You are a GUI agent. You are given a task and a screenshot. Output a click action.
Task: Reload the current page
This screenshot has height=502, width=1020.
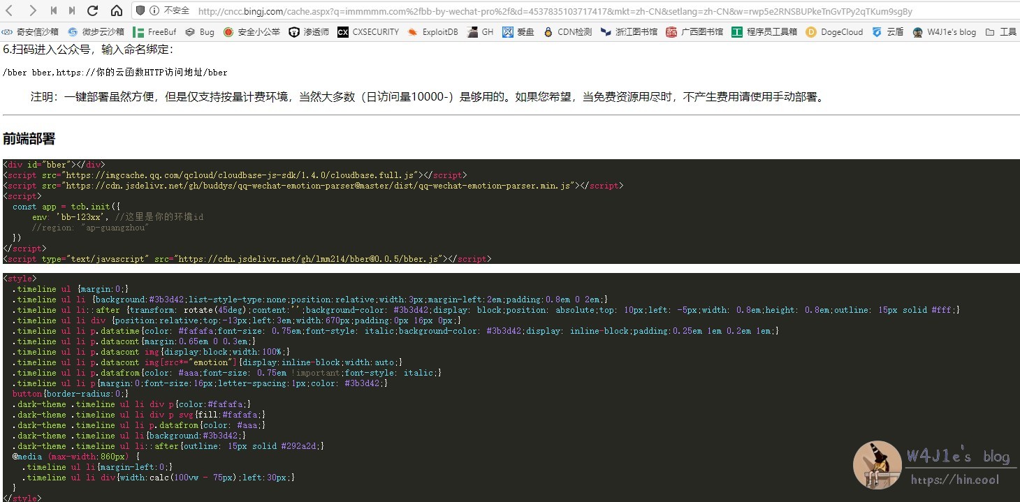click(x=92, y=10)
